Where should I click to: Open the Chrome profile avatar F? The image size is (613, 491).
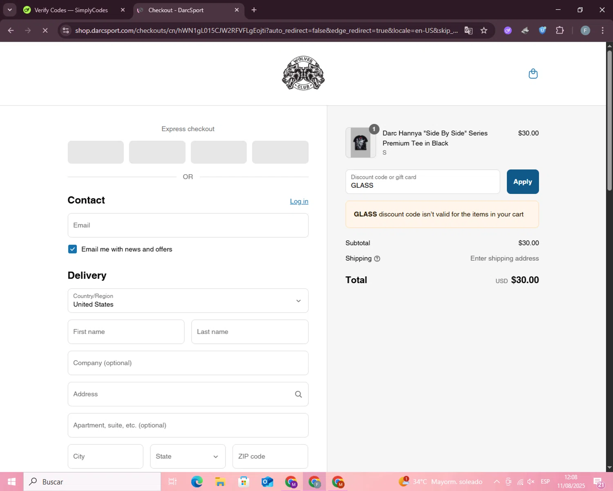(585, 30)
